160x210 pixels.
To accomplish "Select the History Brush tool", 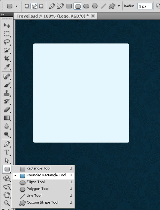I will [x=7, y=101].
